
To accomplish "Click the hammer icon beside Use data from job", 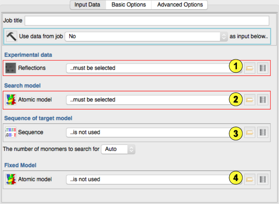I will [x=12, y=36].
